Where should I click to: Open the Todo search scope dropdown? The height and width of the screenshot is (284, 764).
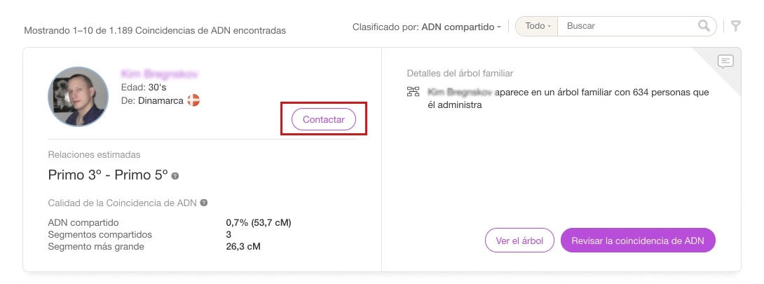[538, 26]
